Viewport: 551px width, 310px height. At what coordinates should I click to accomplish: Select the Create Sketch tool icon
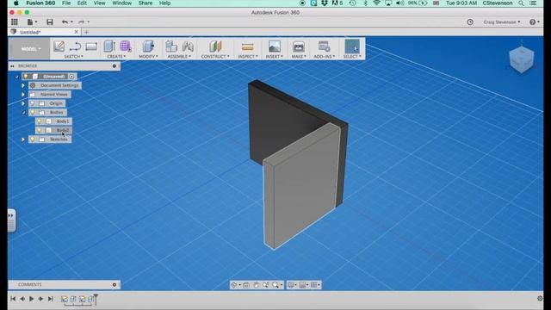[59, 46]
